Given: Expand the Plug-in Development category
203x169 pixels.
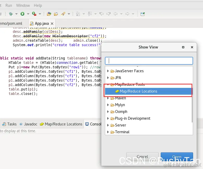Looking at the screenshot, I should (x=108, y=118).
